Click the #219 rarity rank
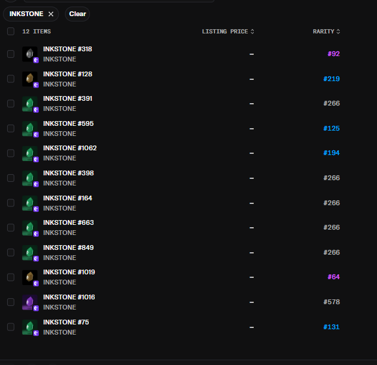Image resolution: width=377 pixels, height=365 pixels. coord(331,79)
